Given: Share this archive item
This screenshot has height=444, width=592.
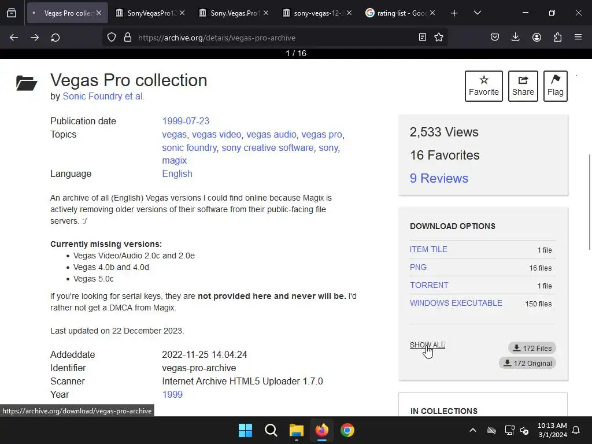Looking at the screenshot, I should pyautogui.click(x=523, y=86).
